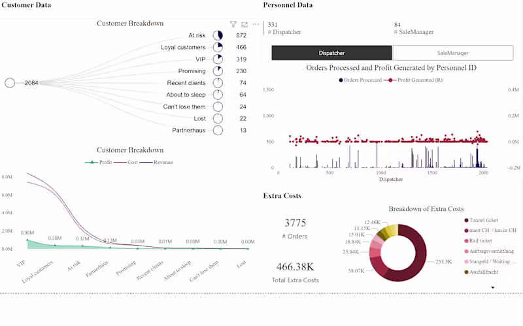Select the Promising pie icon
Screen dimensions: 523x326
coord(218,71)
